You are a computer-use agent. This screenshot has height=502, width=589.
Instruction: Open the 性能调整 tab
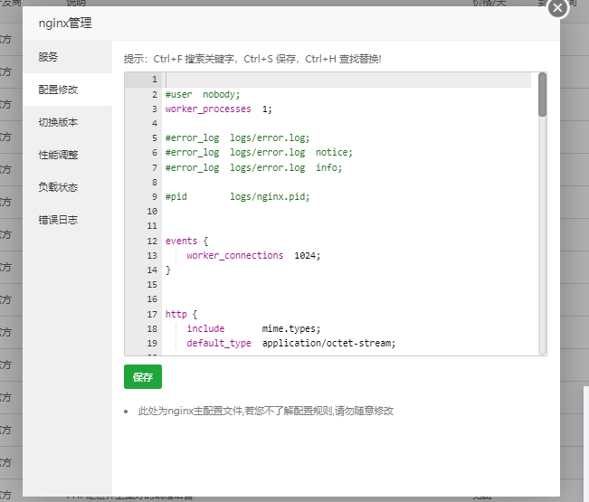[68, 155]
